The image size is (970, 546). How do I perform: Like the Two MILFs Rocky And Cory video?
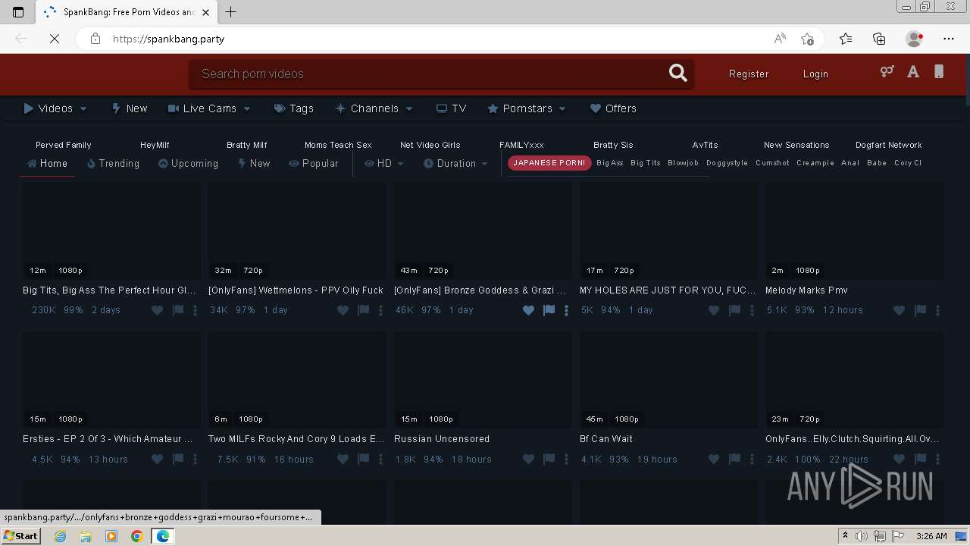pos(343,459)
